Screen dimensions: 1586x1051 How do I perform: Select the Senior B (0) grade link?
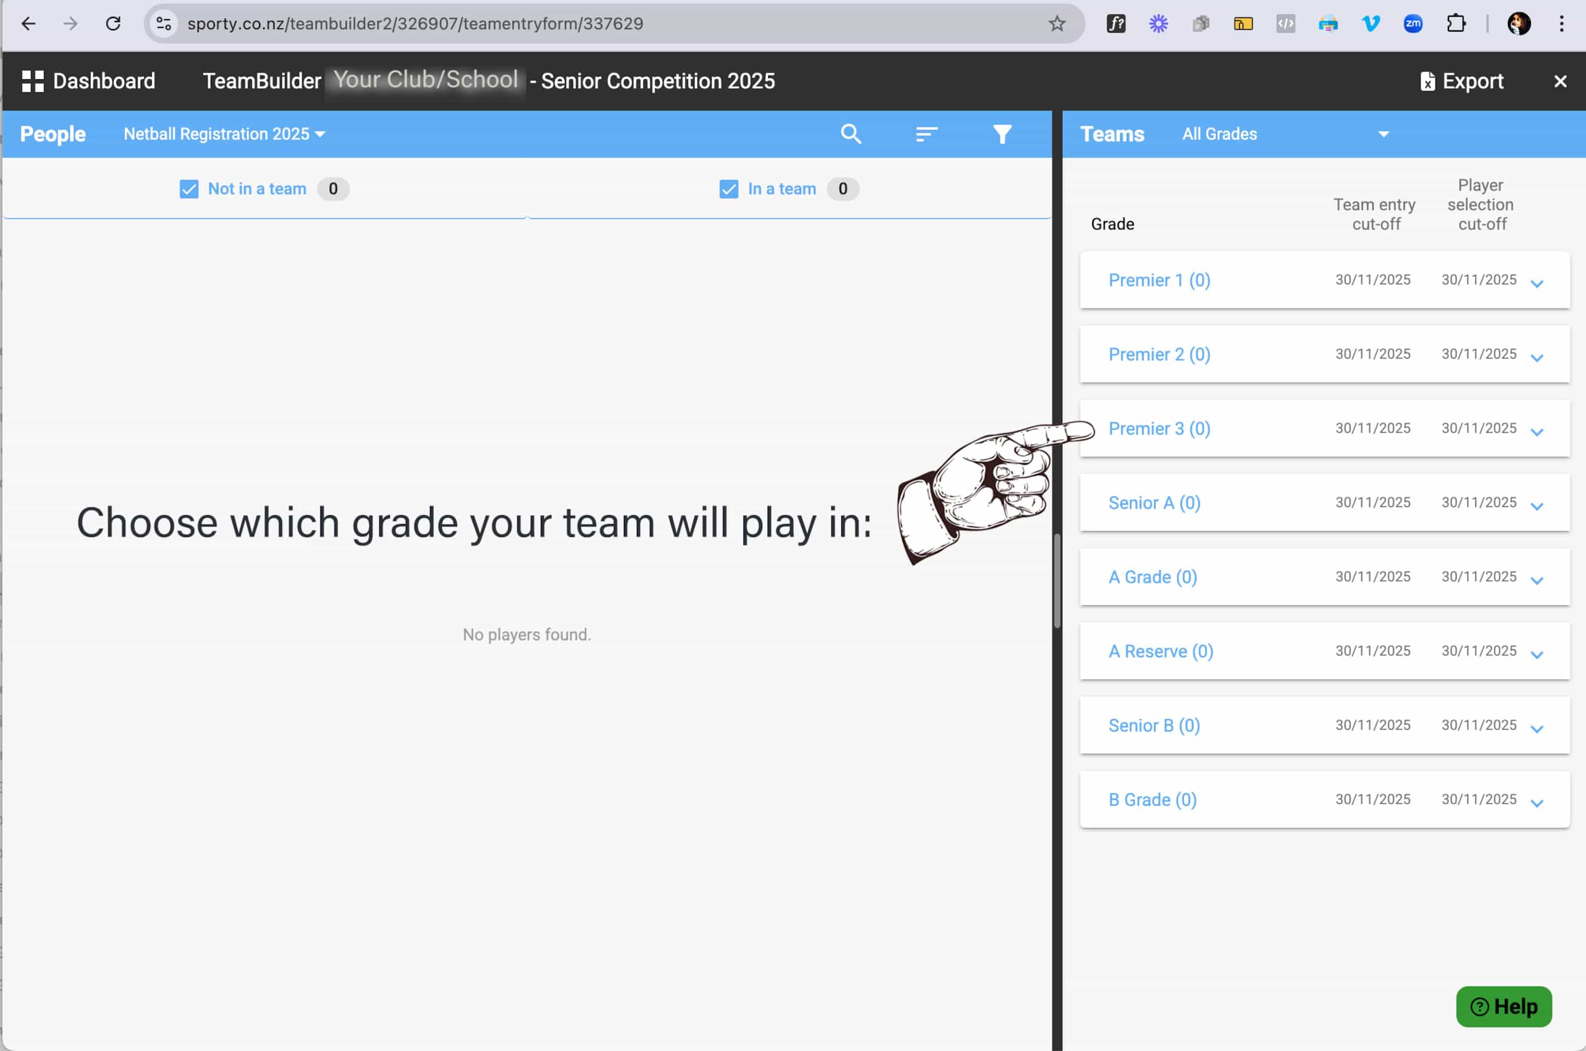click(x=1154, y=726)
